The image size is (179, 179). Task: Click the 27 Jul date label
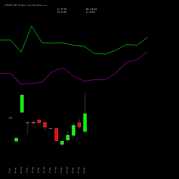pyautogui.click(x=10, y=170)
